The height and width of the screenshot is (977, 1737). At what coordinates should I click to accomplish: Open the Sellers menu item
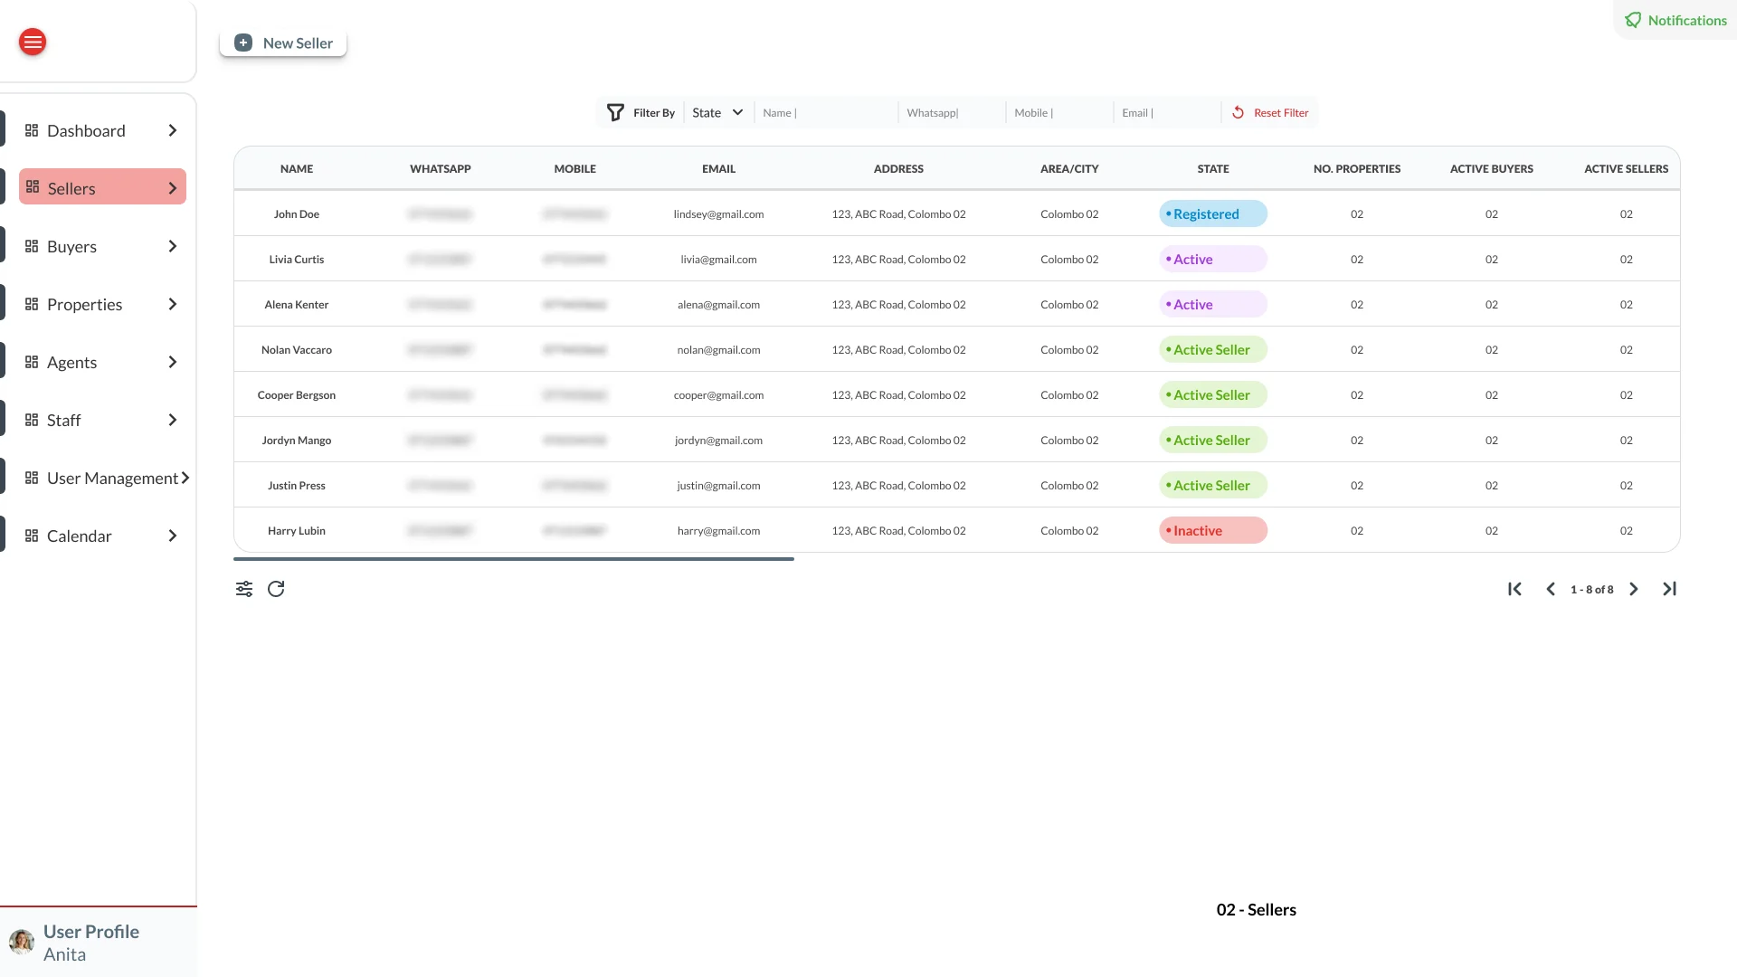102,187
